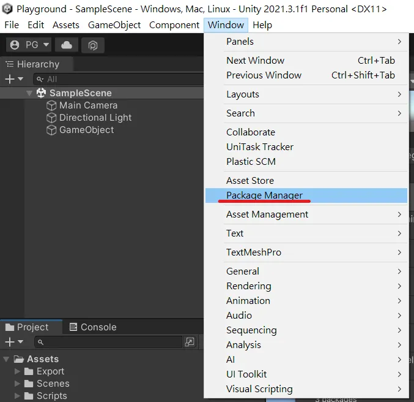414x402 pixels.
Task: Click the Hierarchy tab list icon
Action: (10, 64)
